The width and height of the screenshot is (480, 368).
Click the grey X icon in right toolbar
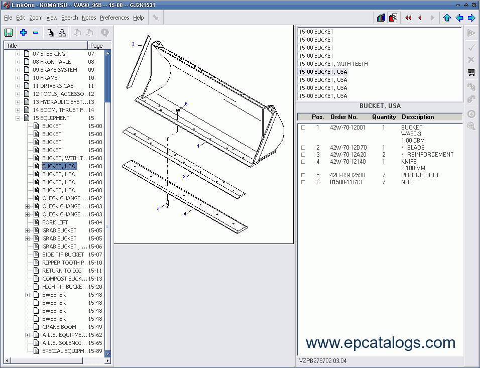[471, 59]
